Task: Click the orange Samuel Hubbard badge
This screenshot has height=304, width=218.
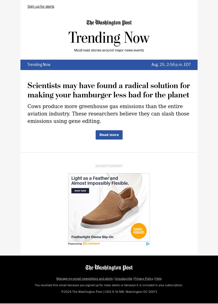Action: coord(139,231)
